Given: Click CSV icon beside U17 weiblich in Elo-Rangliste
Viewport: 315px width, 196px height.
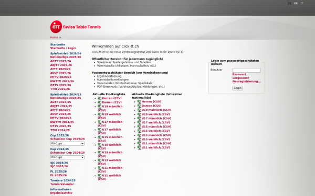Looking at the screenshot, I should click(99, 130).
